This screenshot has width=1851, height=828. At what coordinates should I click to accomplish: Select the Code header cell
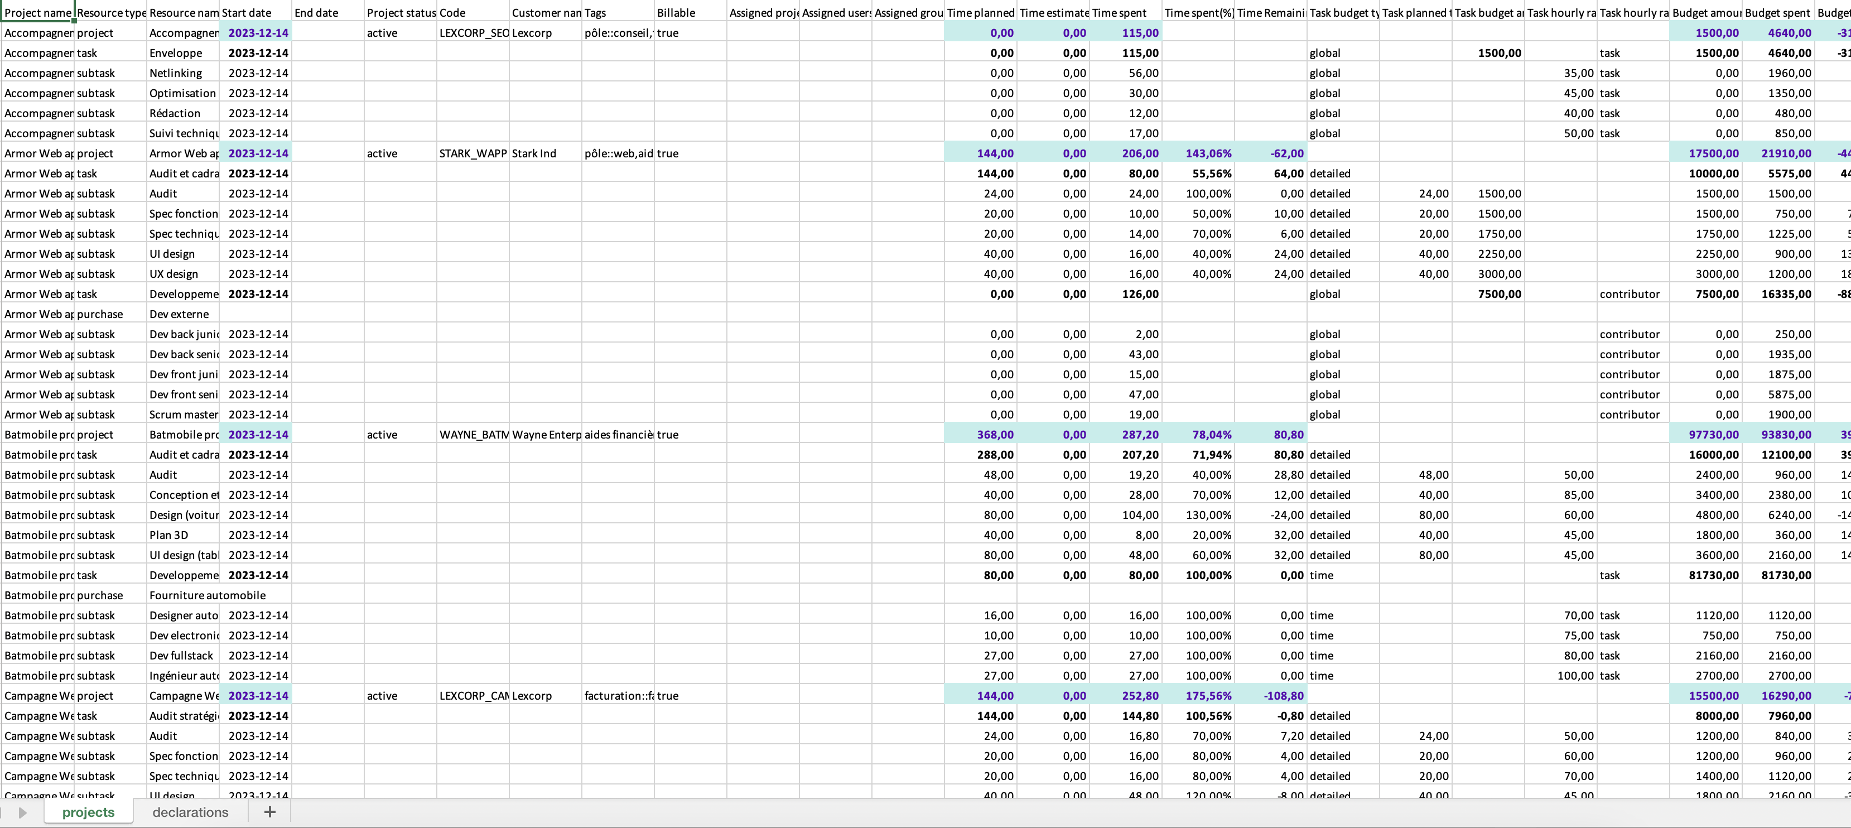(x=473, y=12)
